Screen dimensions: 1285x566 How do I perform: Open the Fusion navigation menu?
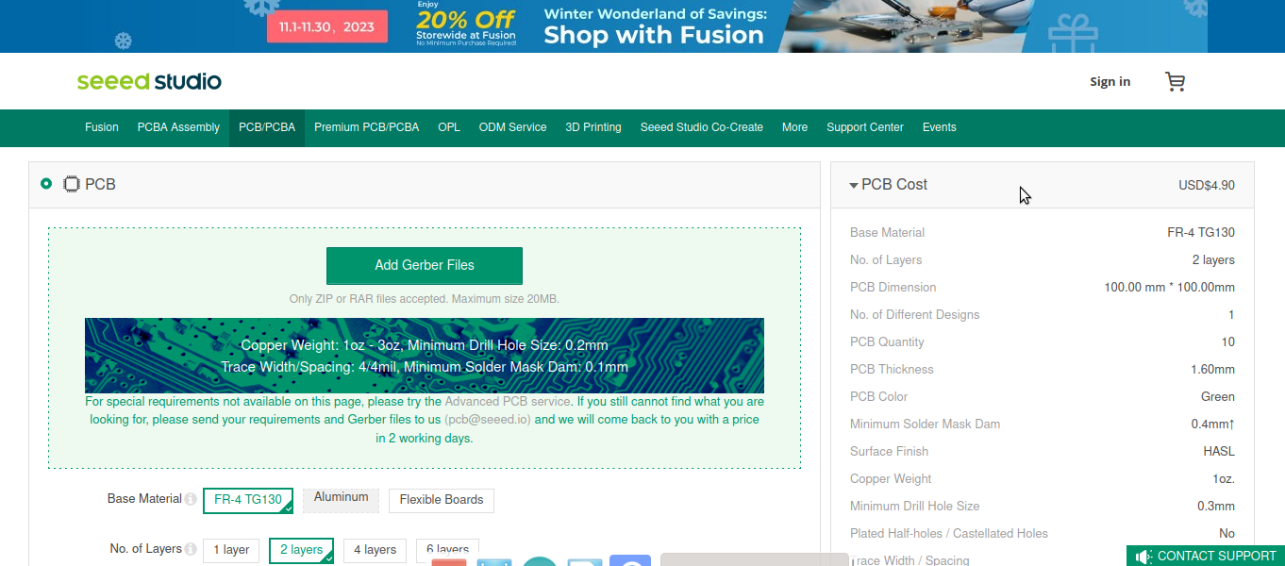[x=102, y=127]
